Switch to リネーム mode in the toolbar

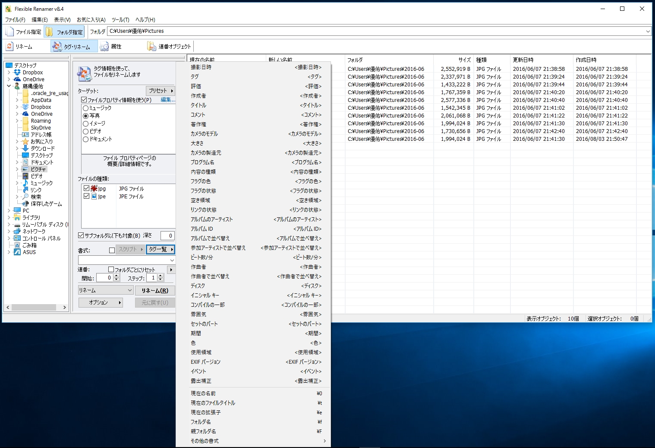tap(19, 47)
